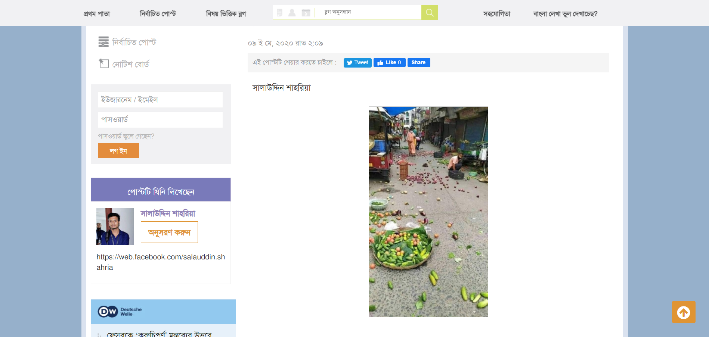Screen dimensions: 709x337
Task: Open প্রথম পাতা in the top menu
Action: point(97,14)
